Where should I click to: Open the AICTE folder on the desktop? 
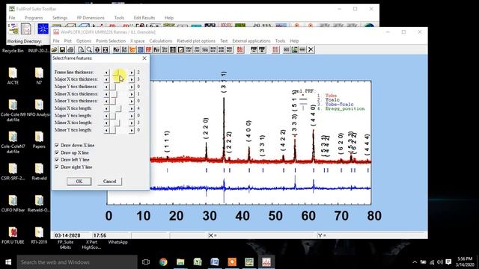13,76
